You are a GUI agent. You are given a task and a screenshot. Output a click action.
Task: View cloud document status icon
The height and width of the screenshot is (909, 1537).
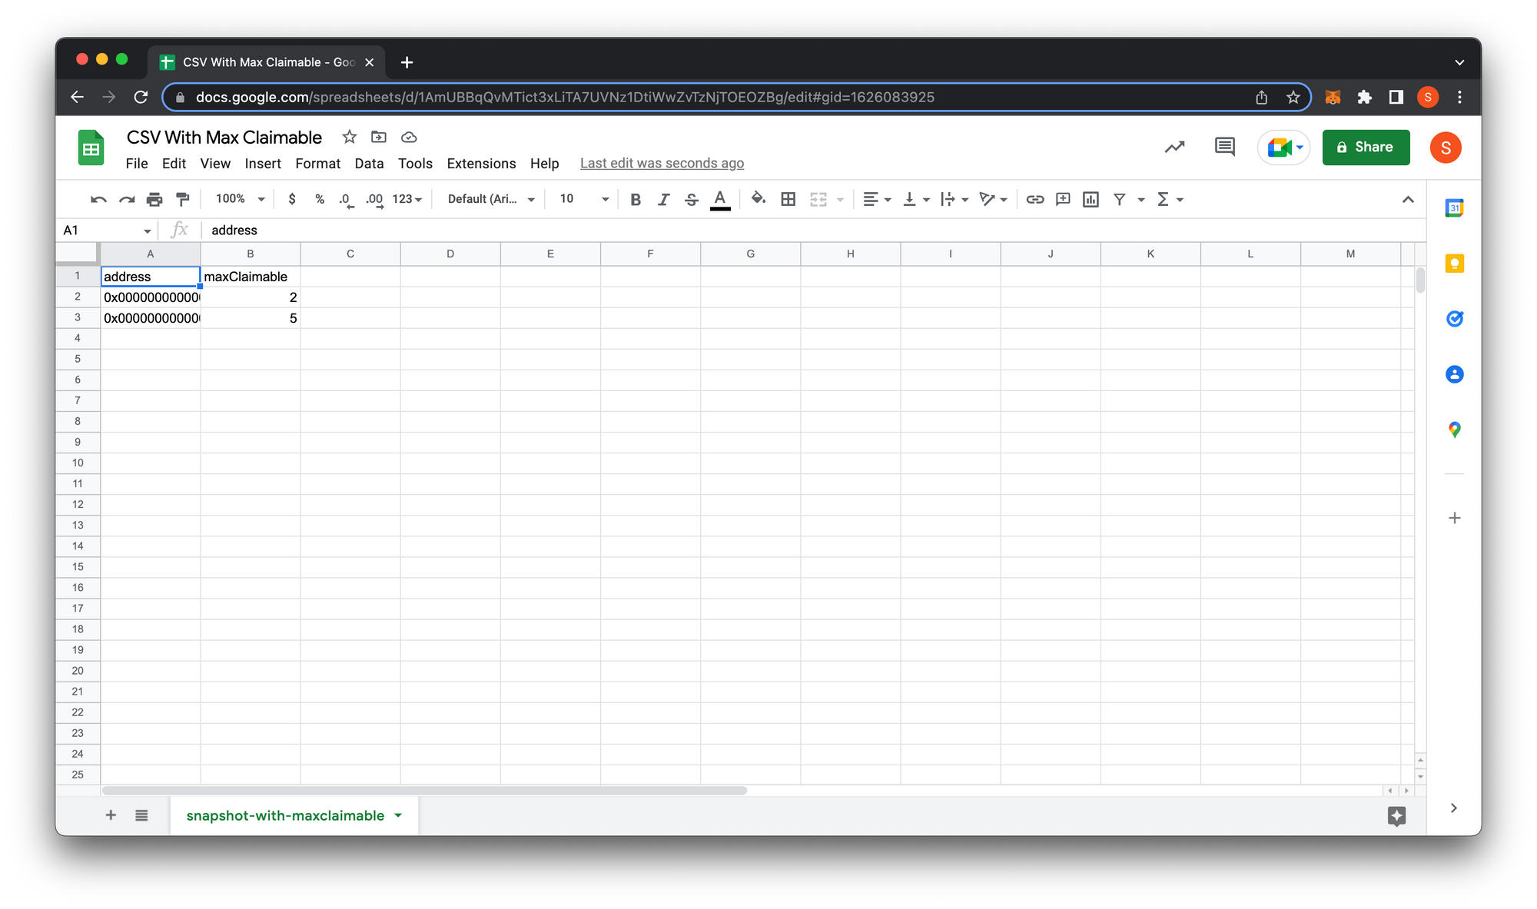[409, 137]
